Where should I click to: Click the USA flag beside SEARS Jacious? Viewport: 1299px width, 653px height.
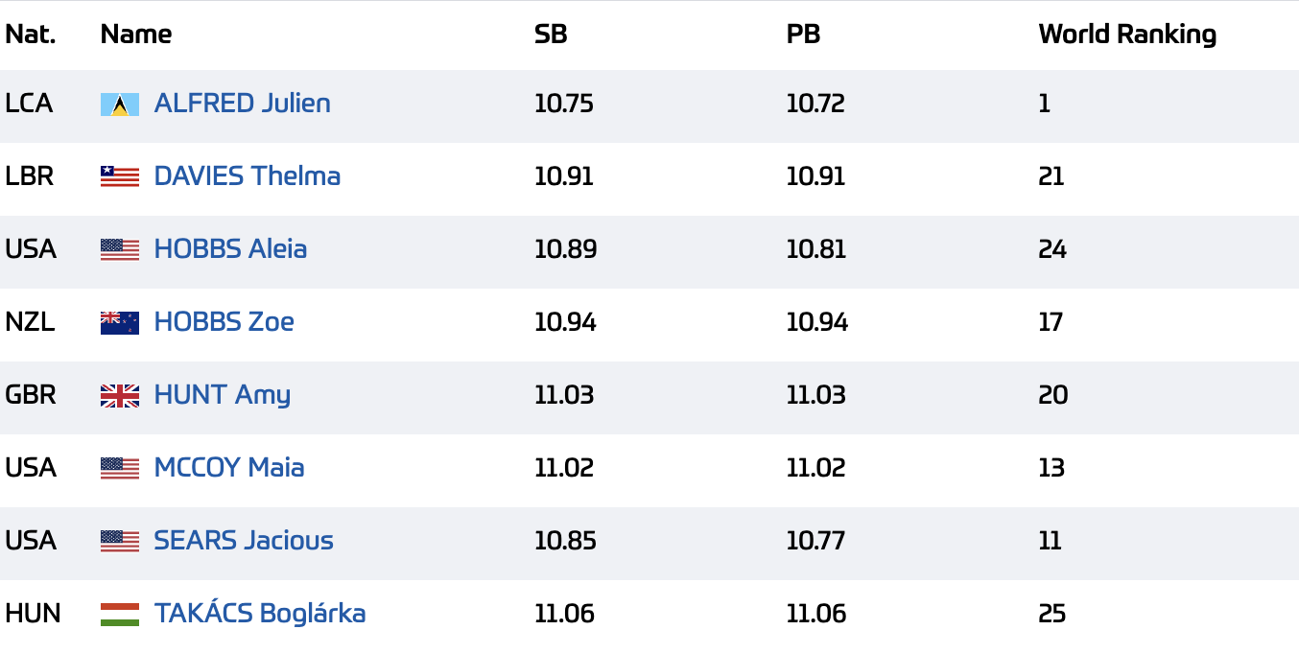120,541
